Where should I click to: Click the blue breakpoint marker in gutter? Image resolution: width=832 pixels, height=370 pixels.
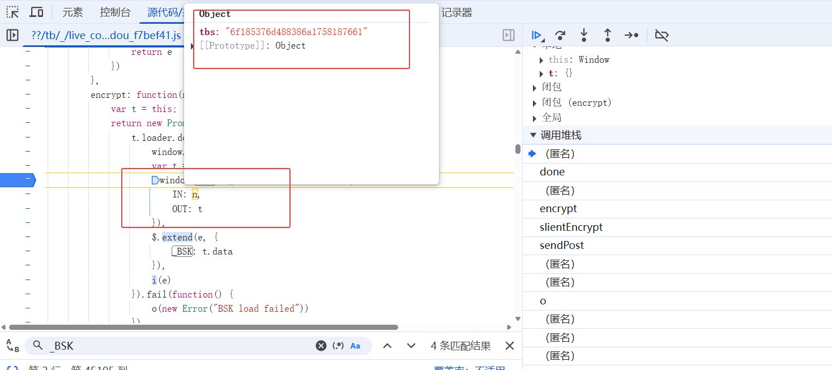point(18,180)
